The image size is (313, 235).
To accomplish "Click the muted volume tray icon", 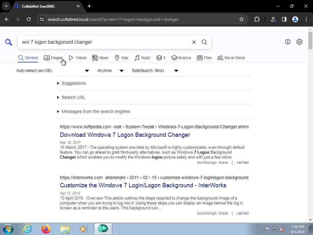I will point(282,229).
